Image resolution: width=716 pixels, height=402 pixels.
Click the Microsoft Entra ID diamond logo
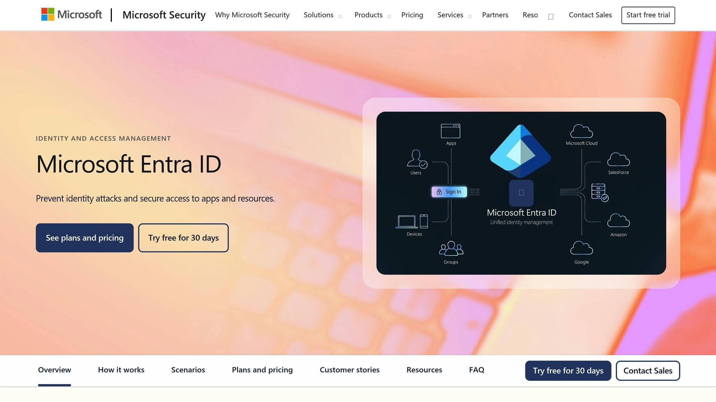[521, 151]
